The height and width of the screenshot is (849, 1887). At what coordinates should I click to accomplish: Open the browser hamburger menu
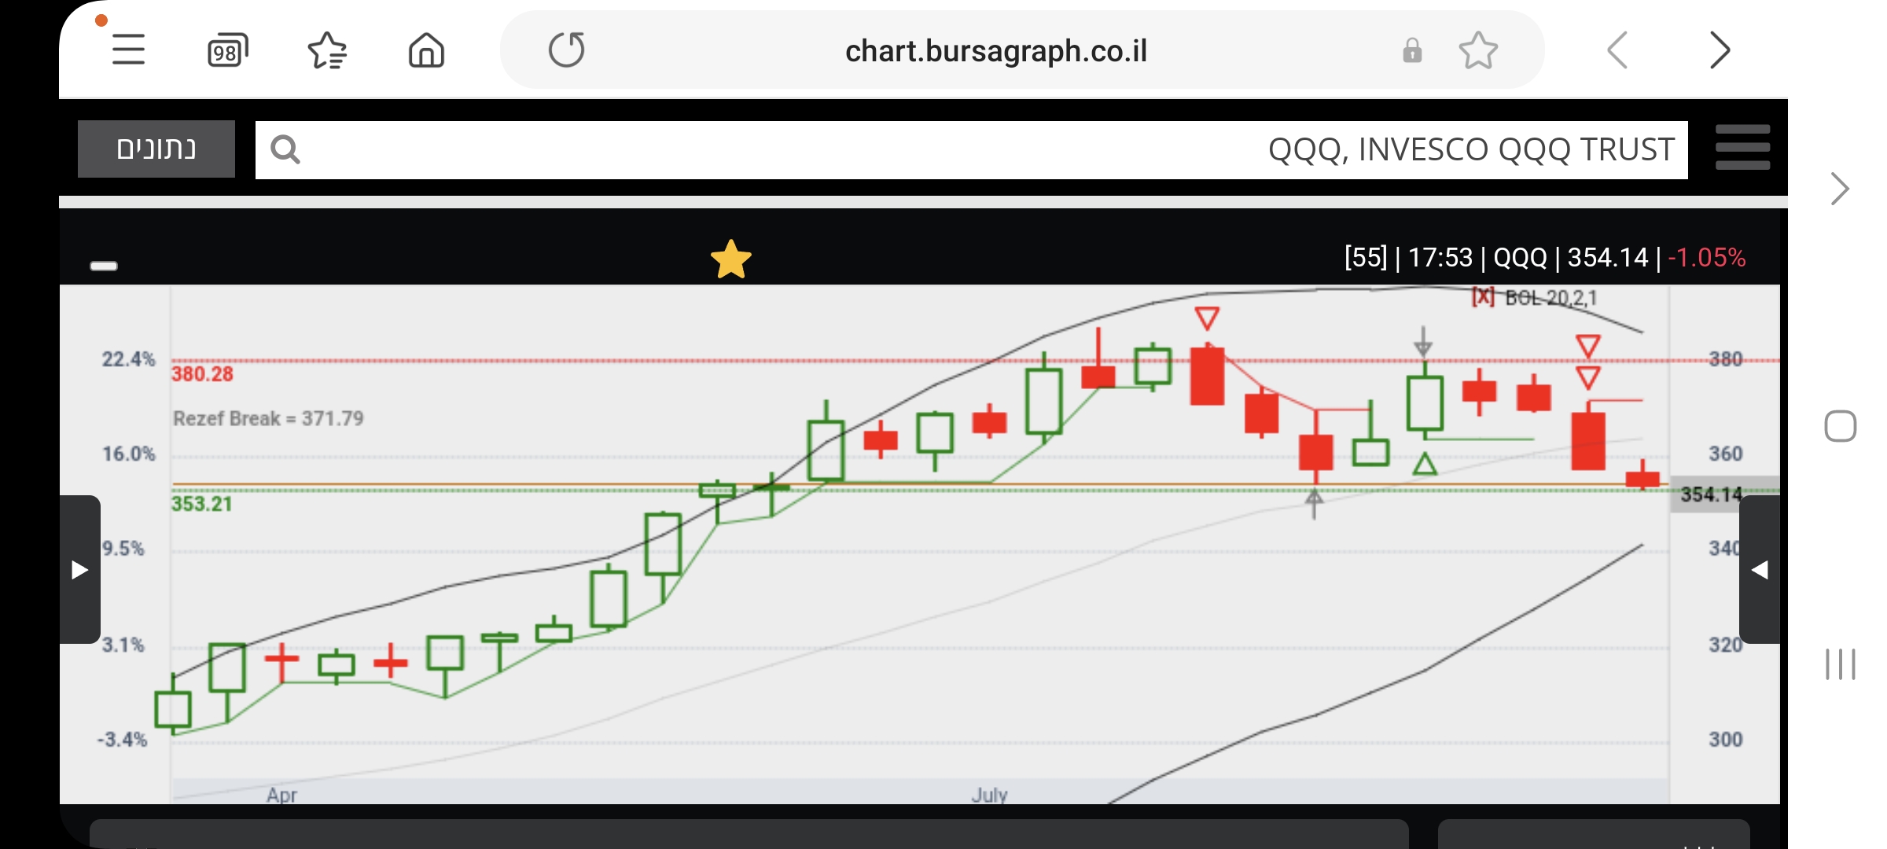point(128,50)
